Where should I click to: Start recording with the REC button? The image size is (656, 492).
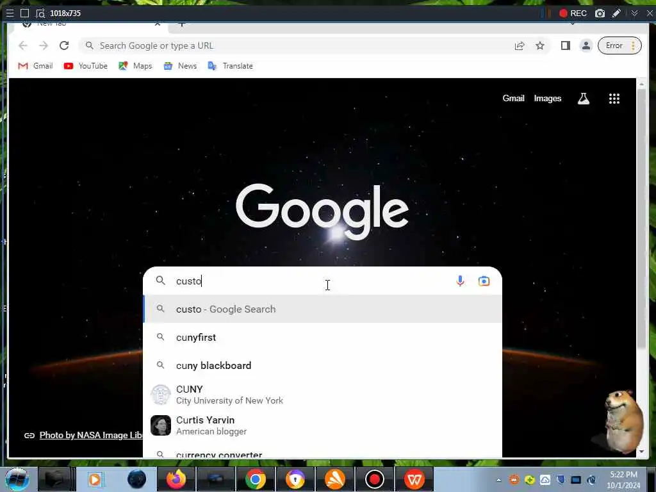(573, 13)
